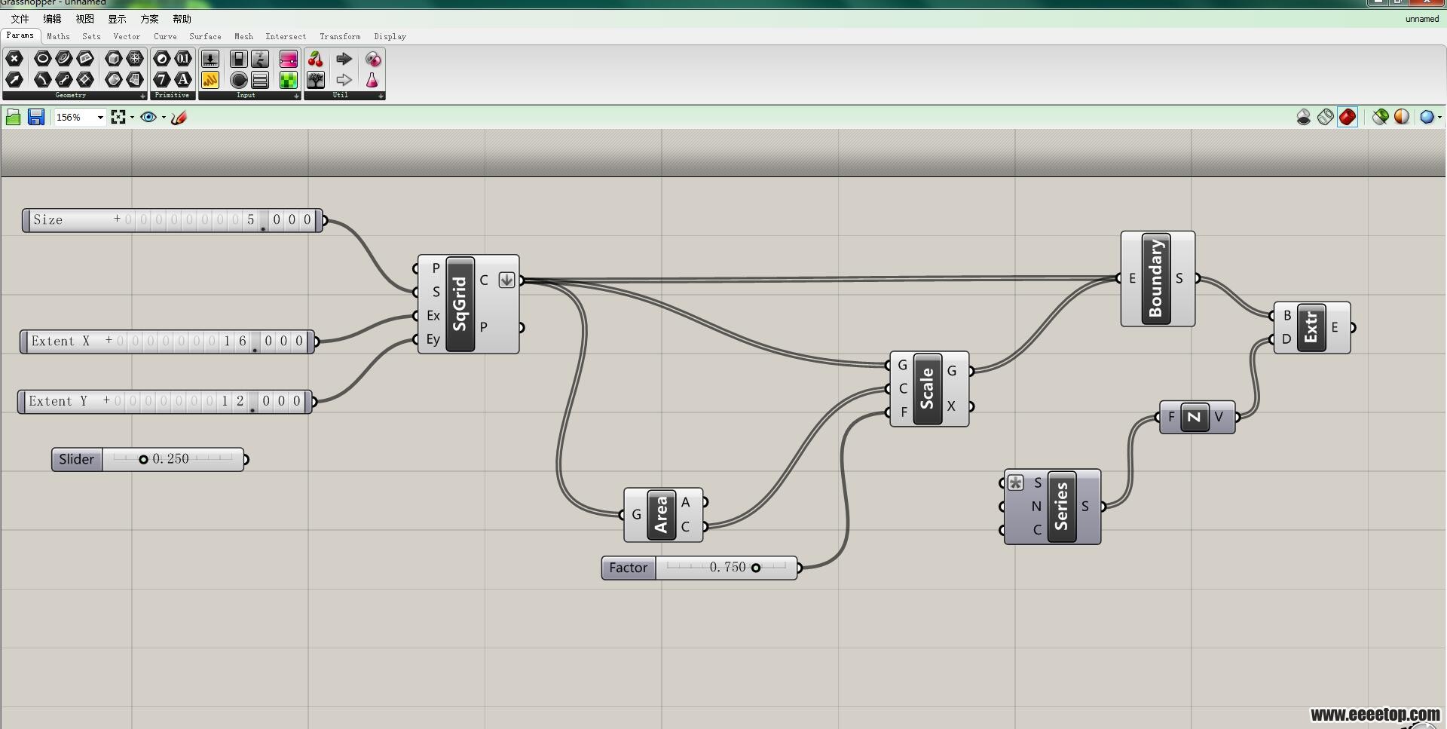
Task: Open the 编辑 (Edit) menu
Action: [52, 19]
